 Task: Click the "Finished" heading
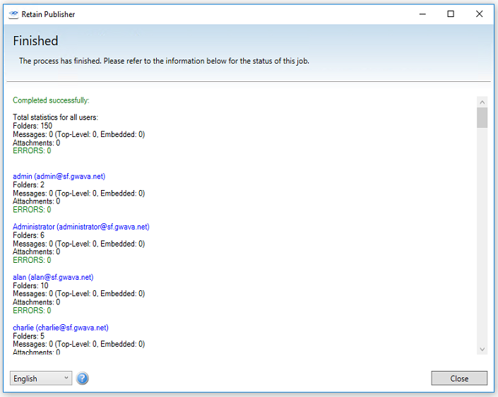tap(35, 41)
